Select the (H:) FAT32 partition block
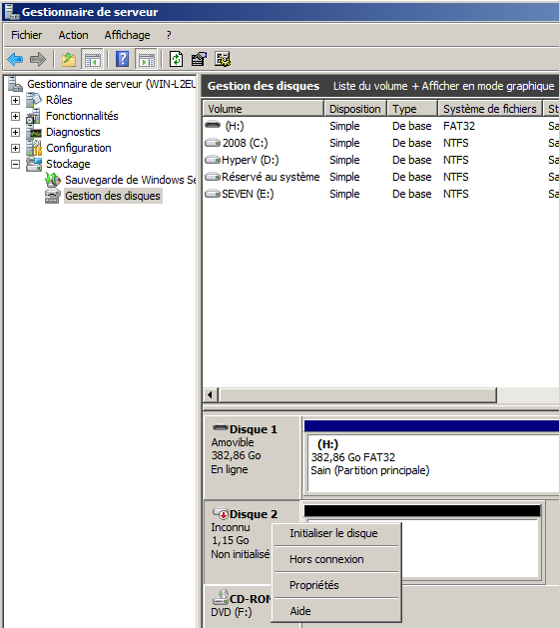 [433, 464]
